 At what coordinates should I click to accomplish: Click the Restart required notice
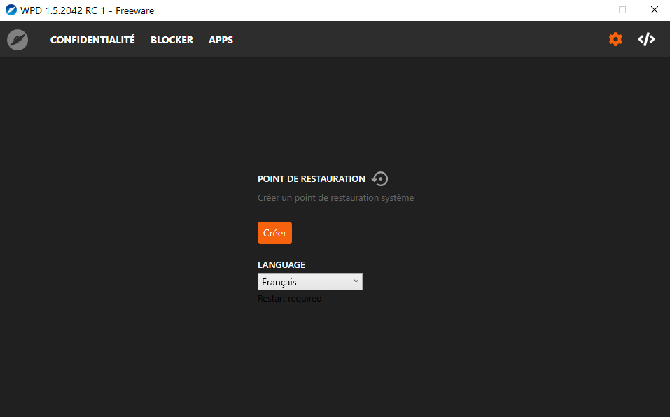pos(290,299)
